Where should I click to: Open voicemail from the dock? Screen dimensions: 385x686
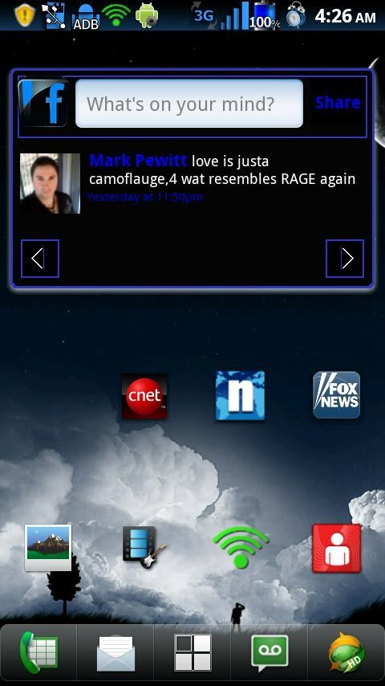pos(269,653)
